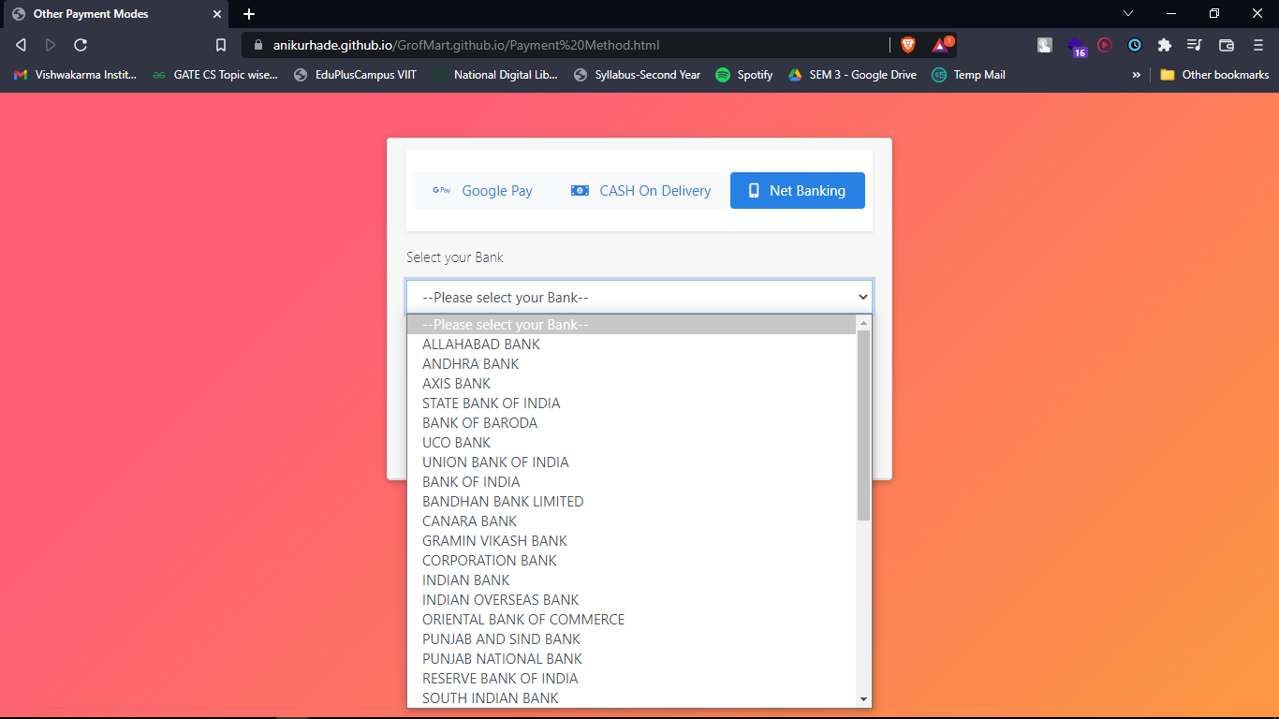Bookmark this page with the bookmark icon
The height and width of the screenshot is (719, 1279).
pyautogui.click(x=221, y=45)
